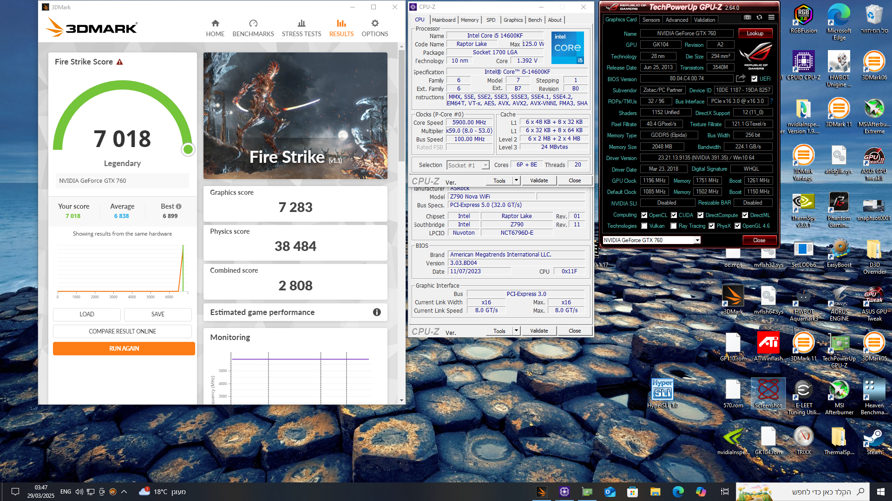Image resolution: width=892 pixels, height=501 pixels.
Task: Click the LOAD button in 3DMark
Action: 87,314
